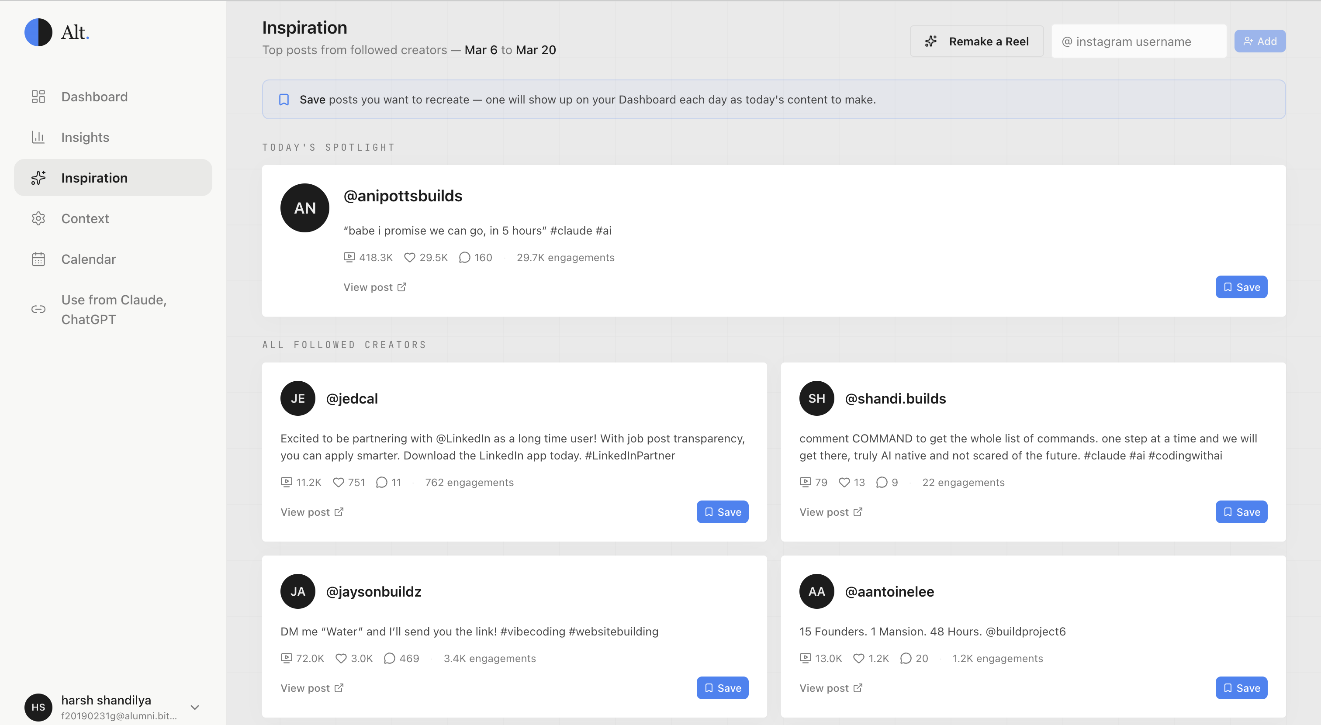1321x725 pixels.
Task: Click the Add creator button
Action: [1259, 41]
